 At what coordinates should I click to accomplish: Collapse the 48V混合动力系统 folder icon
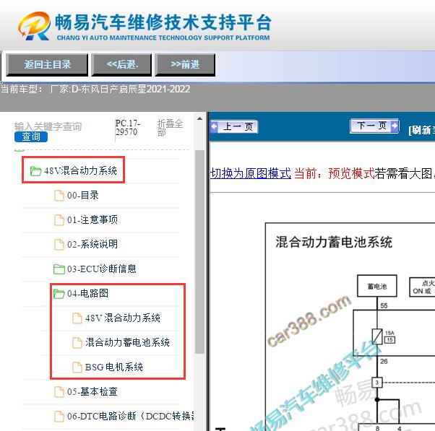click(x=35, y=171)
